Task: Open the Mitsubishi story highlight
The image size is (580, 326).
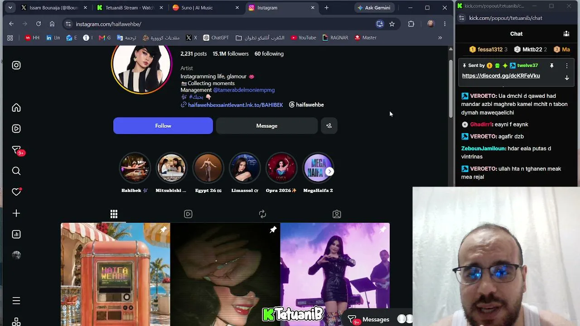Action: 171,168
